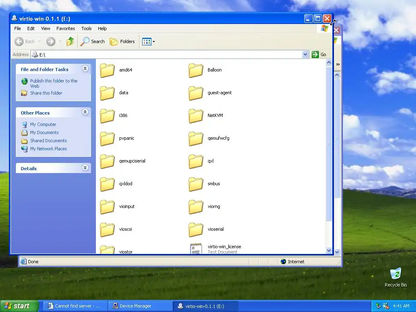Open the Favorites menu
The height and width of the screenshot is (312, 416).
pos(65,28)
